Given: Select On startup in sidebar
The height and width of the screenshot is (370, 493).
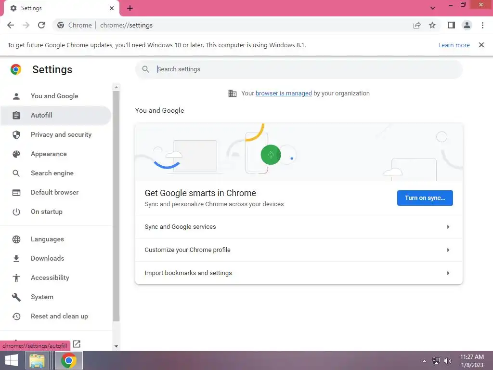Looking at the screenshot, I should point(56,212).
